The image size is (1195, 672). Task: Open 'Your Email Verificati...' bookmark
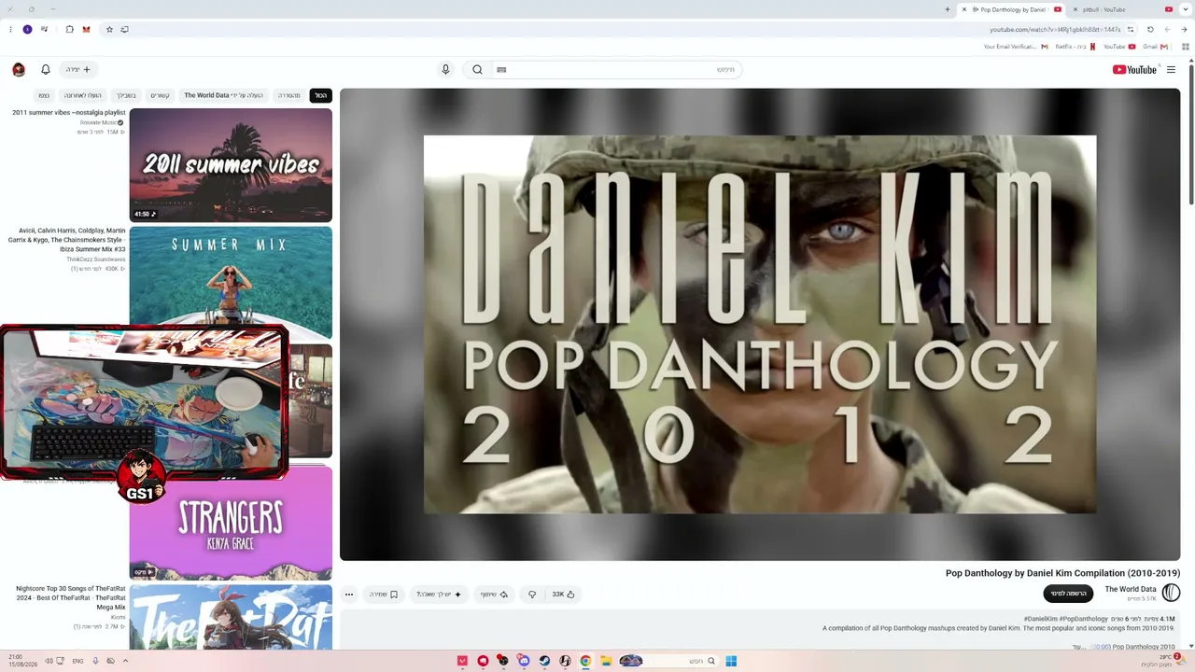pos(1016,47)
